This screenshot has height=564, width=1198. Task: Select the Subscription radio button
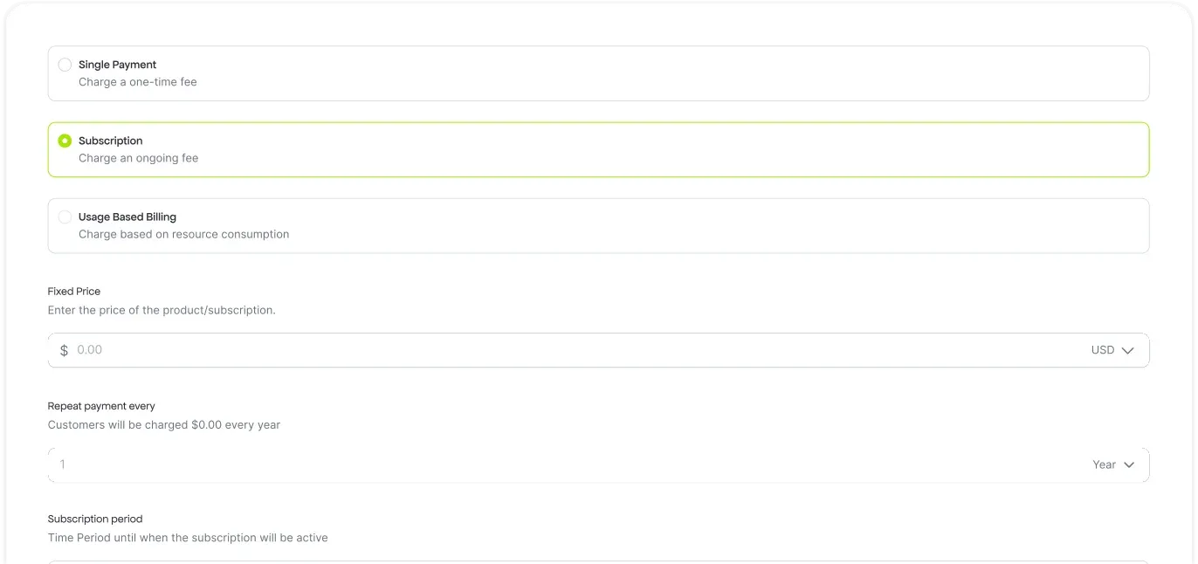(65, 141)
